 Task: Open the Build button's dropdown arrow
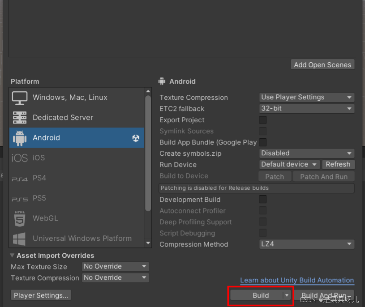tap(287, 295)
